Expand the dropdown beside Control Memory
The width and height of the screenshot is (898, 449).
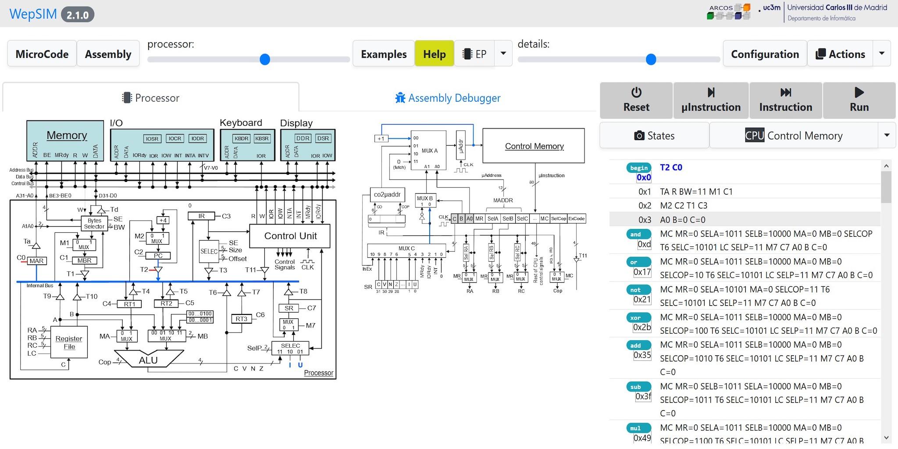(887, 135)
